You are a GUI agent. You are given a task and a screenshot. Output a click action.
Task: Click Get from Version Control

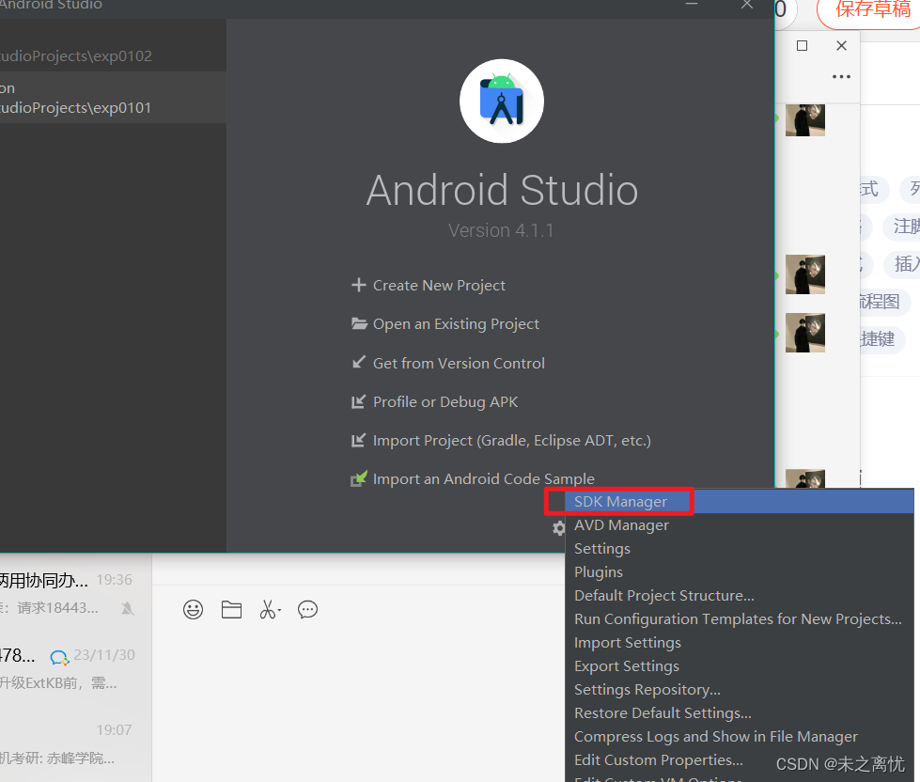459,363
